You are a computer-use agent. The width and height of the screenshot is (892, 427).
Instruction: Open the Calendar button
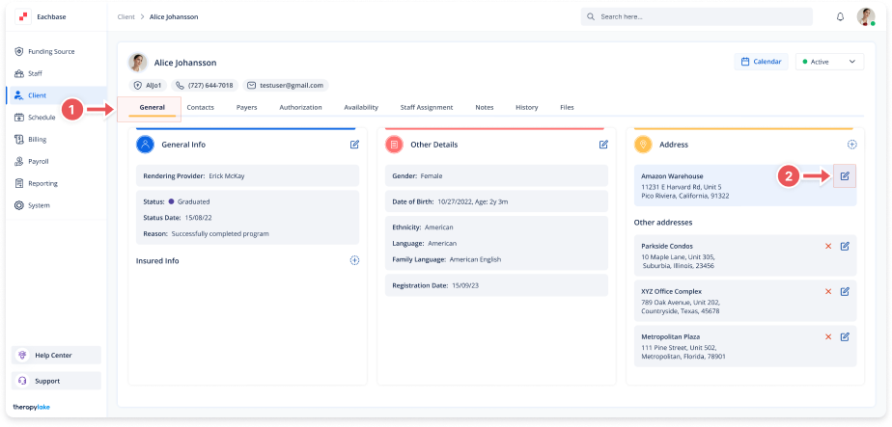point(761,62)
